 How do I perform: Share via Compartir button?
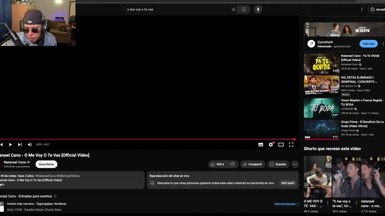252,164
